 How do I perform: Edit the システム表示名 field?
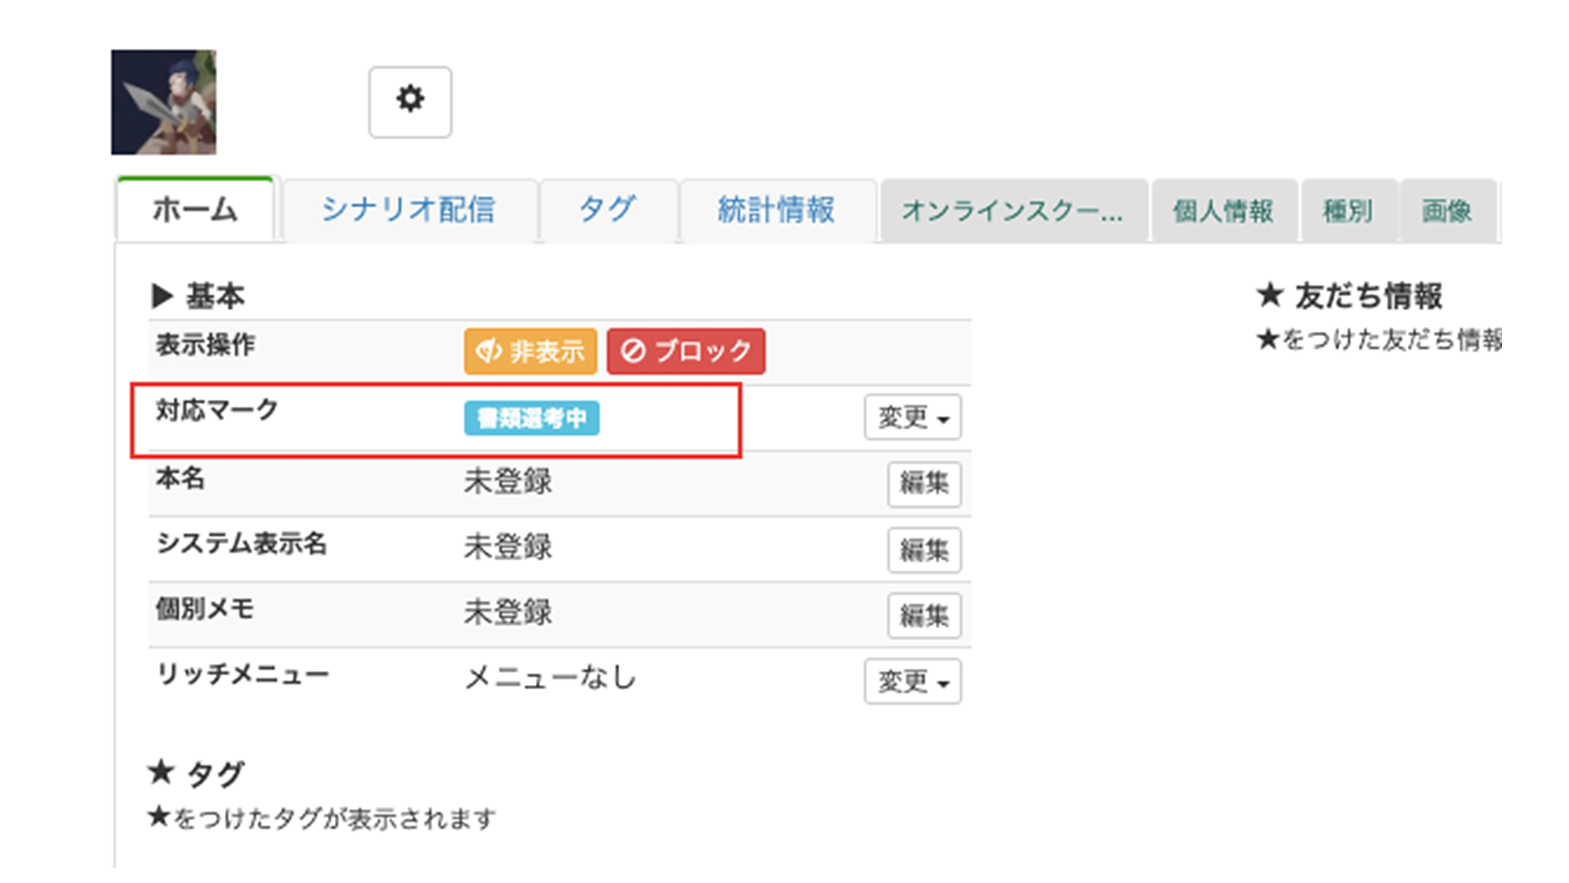click(x=923, y=550)
